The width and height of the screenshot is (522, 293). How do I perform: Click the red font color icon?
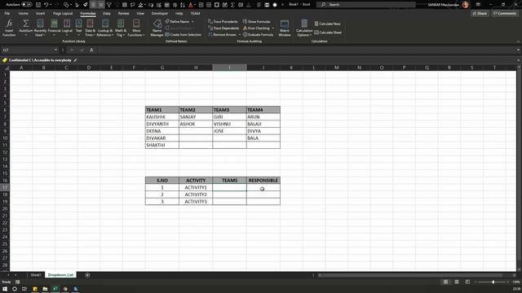click(190, 5)
